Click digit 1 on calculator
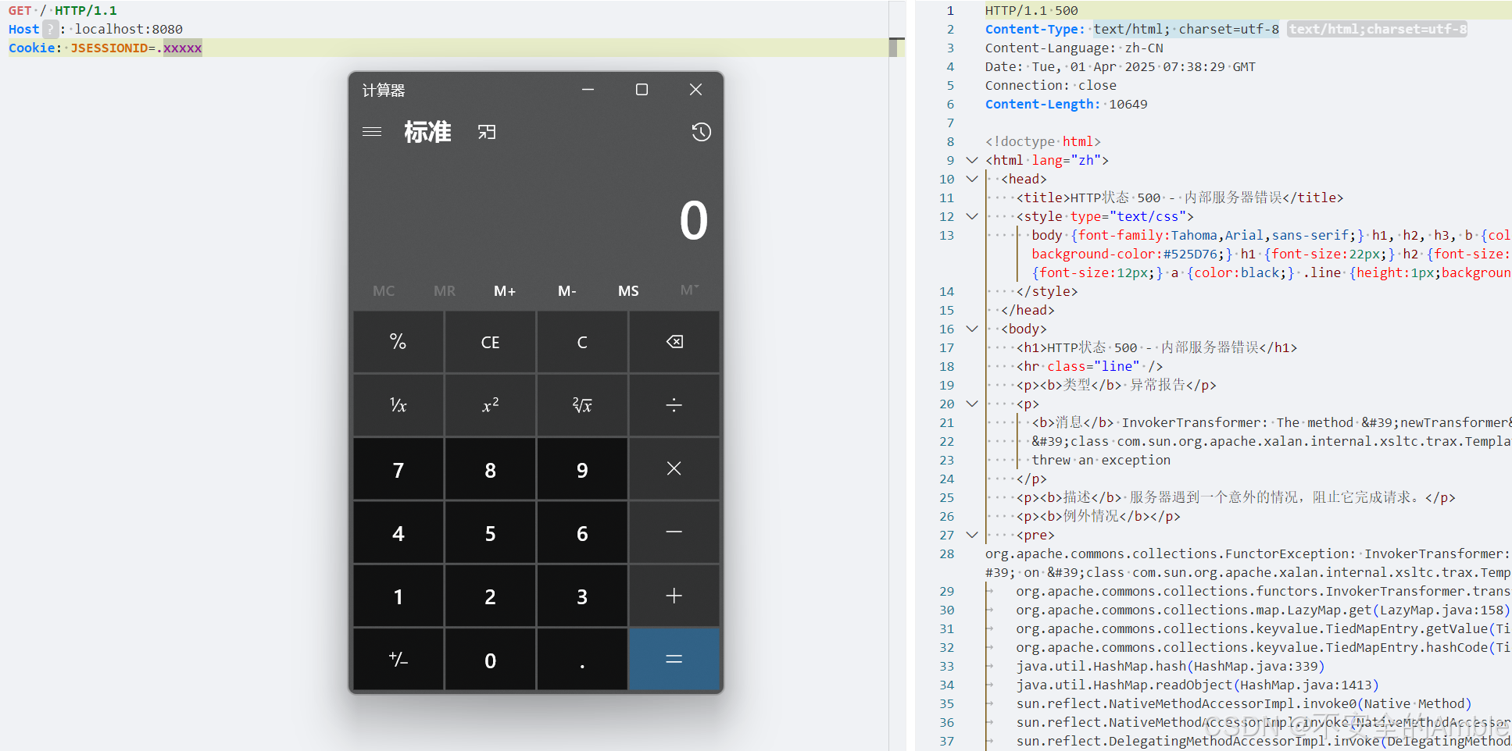This screenshot has width=1512, height=751. (399, 596)
